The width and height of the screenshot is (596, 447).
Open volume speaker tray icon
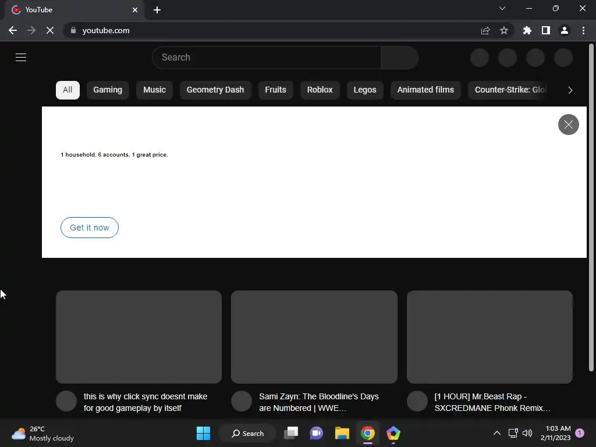527,433
